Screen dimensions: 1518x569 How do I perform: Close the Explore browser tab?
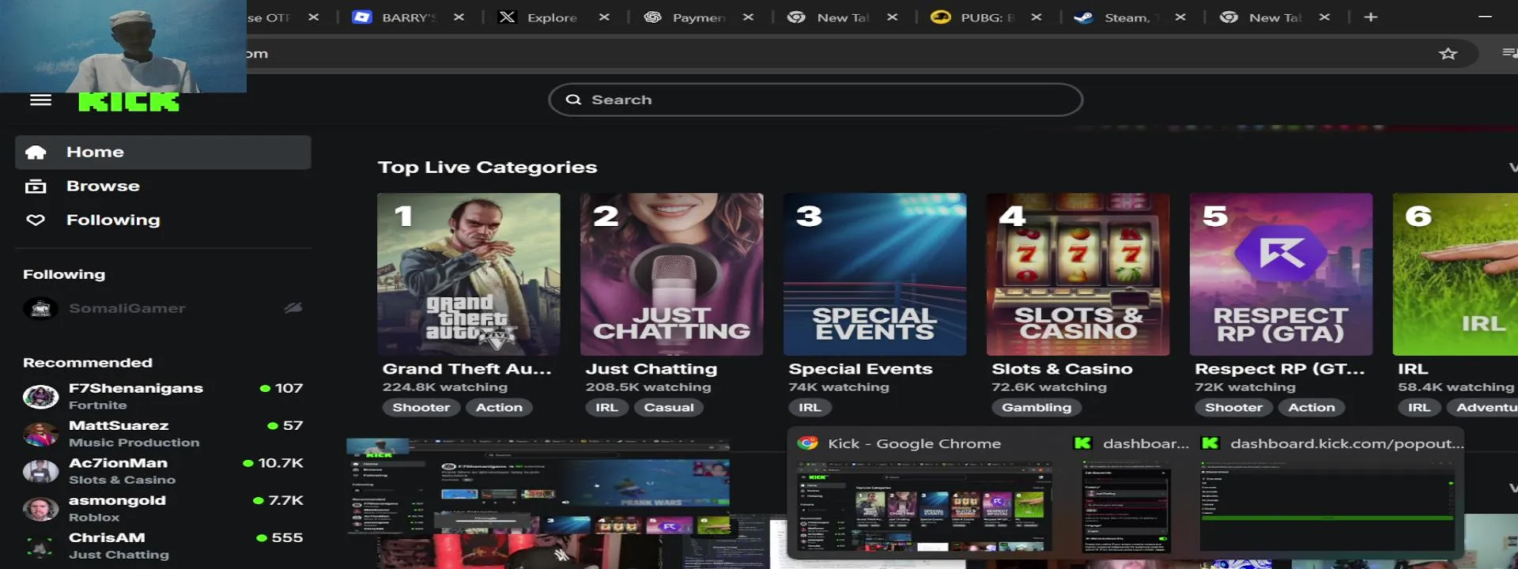pos(604,17)
